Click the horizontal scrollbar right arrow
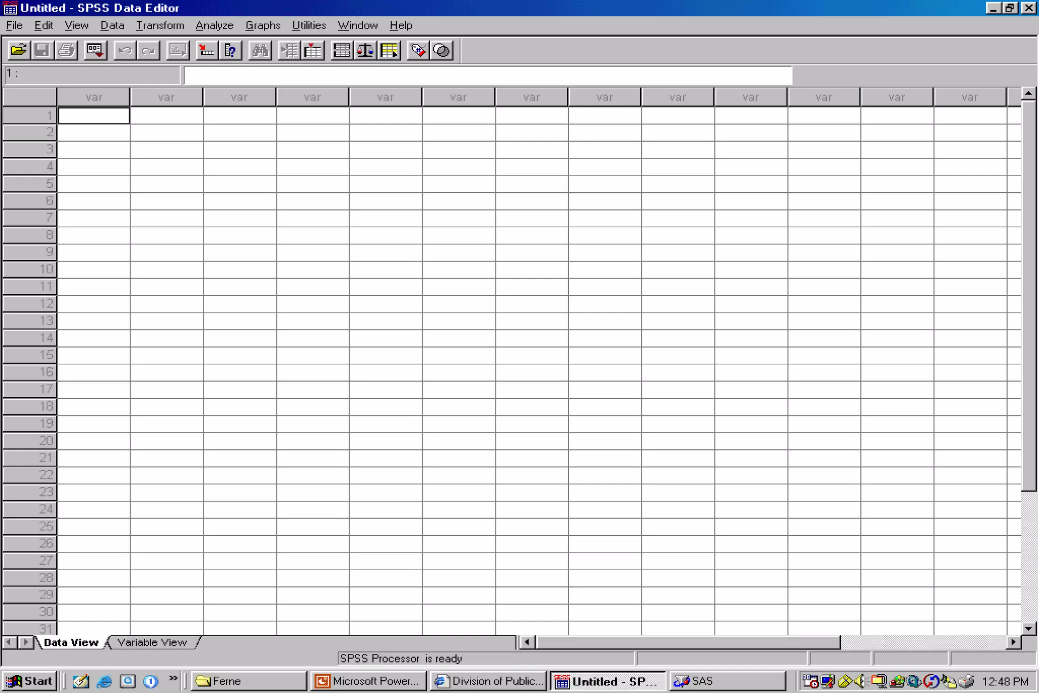Viewport: 1039px width, 693px height. [1013, 642]
